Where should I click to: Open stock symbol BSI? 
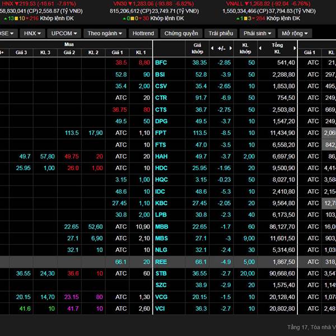tap(160, 74)
